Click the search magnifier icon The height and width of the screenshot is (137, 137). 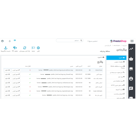click(x=81, y=40)
